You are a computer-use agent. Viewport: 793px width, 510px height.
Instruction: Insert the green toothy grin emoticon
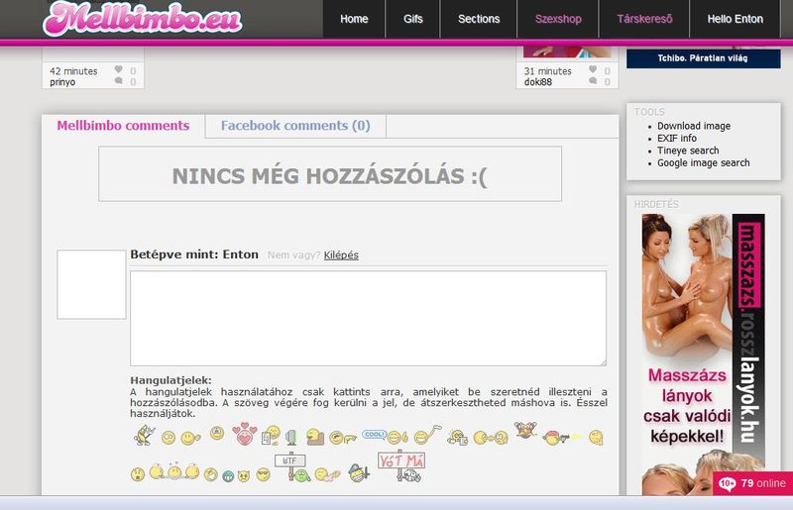(x=228, y=475)
